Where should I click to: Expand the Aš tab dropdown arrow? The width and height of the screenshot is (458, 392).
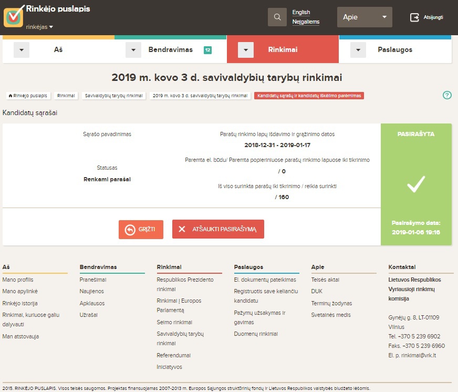click(x=22, y=50)
